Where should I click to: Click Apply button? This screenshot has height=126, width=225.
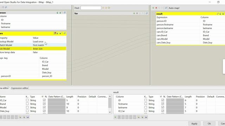click(194, 124)
